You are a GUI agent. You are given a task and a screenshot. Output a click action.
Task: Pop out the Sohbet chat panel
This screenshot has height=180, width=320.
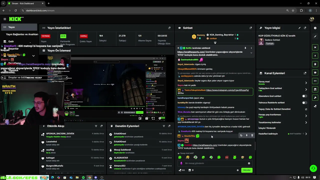(250, 28)
